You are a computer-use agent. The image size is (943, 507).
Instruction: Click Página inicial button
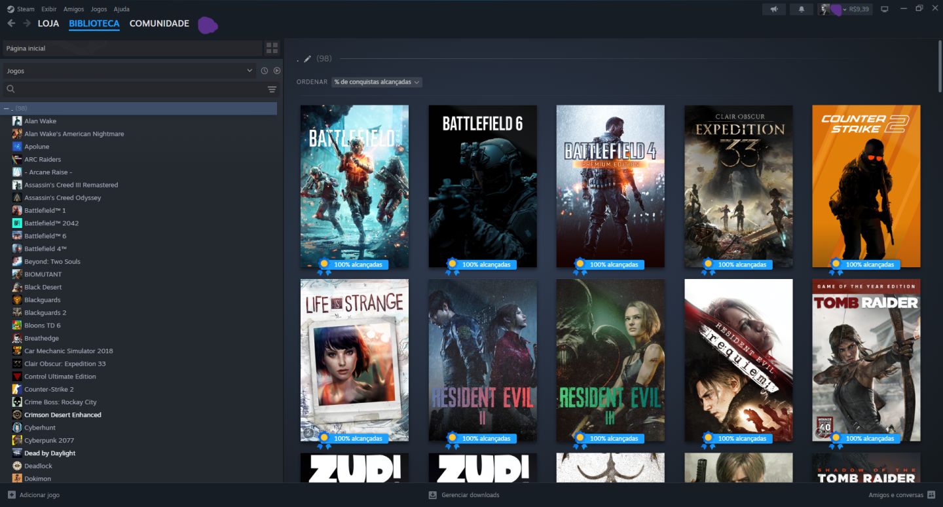point(132,48)
